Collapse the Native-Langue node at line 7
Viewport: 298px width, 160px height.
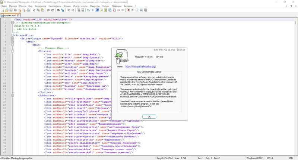(x=12, y=39)
